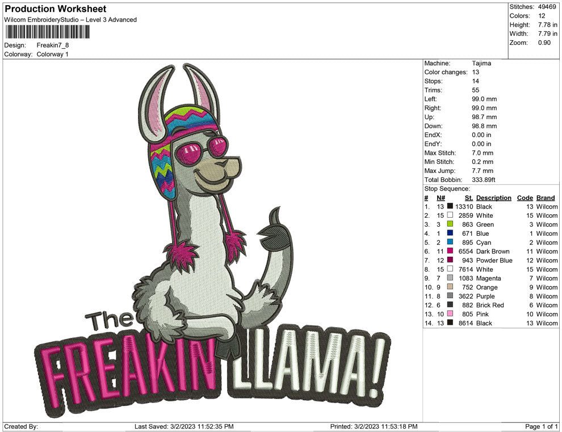Click the stitch count 13310 in stop 1
Image resolution: width=562 pixels, height=432 pixels.
tap(464, 206)
